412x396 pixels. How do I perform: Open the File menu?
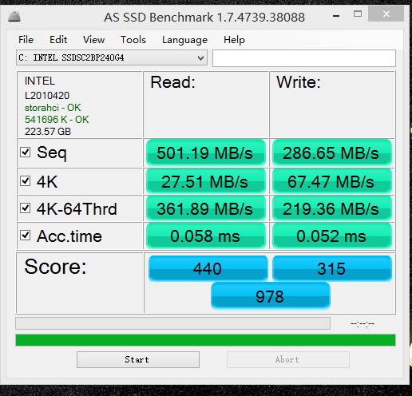tap(26, 40)
